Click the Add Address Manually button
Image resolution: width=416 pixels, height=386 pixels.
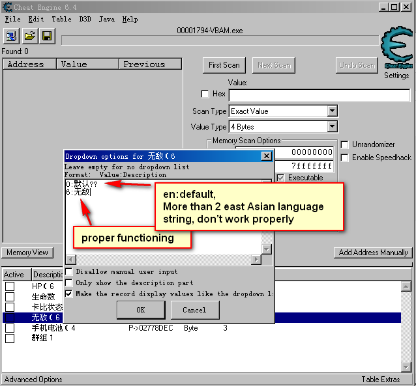point(373,253)
